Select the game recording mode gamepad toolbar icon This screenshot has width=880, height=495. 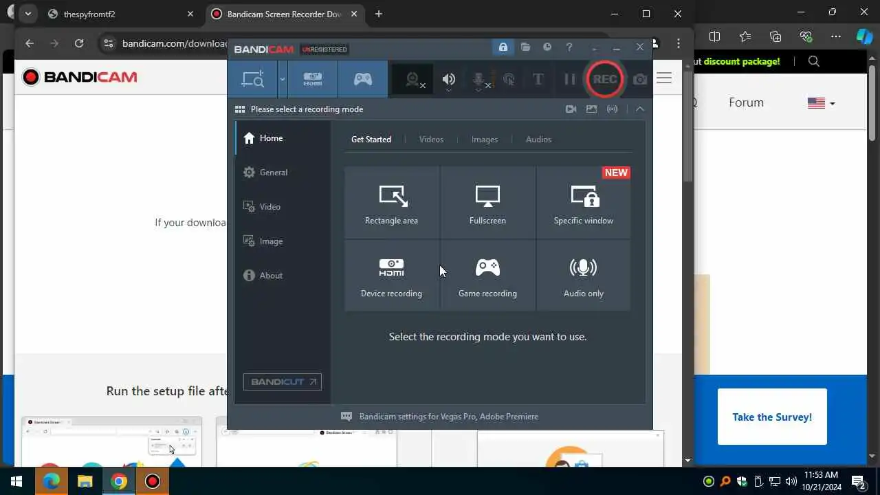pos(363,79)
